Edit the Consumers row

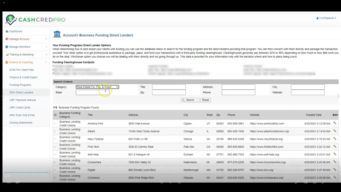point(335,162)
